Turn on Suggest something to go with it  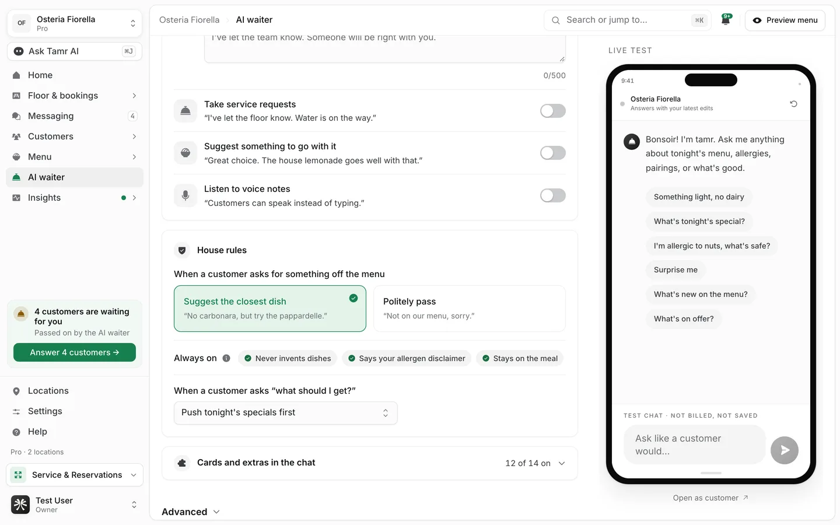point(553,153)
